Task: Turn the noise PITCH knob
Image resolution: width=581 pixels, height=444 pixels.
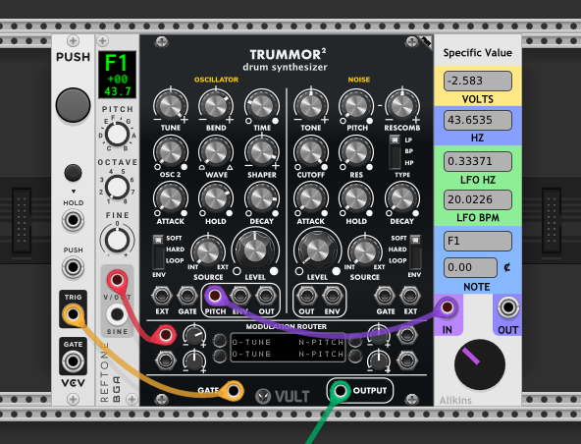Action: coord(356,105)
